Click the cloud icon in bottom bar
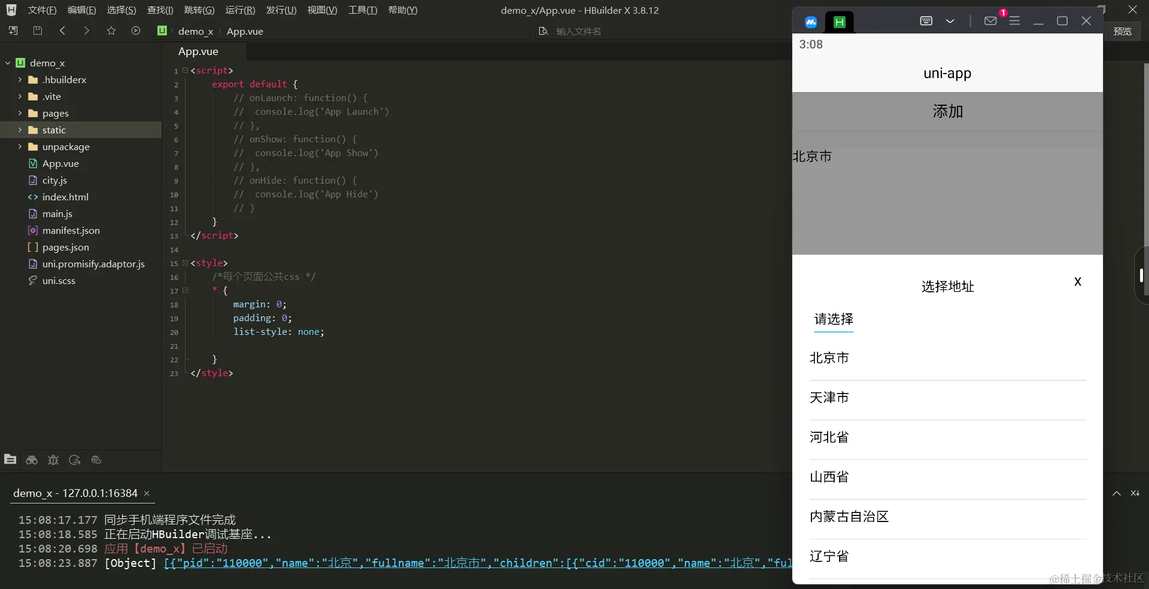1149x589 pixels. tap(96, 459)
